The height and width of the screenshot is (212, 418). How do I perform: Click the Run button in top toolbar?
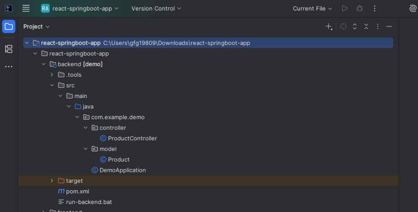[x=344, y=8]
